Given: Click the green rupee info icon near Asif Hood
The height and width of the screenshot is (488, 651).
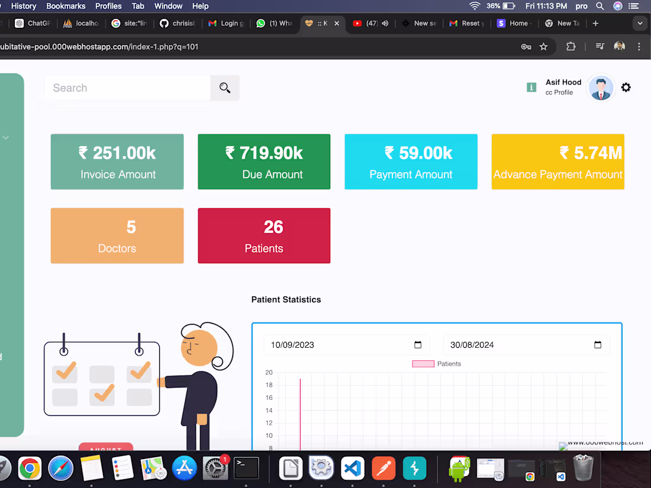Looking at the screenshot, I should click(x=531, y=87).
